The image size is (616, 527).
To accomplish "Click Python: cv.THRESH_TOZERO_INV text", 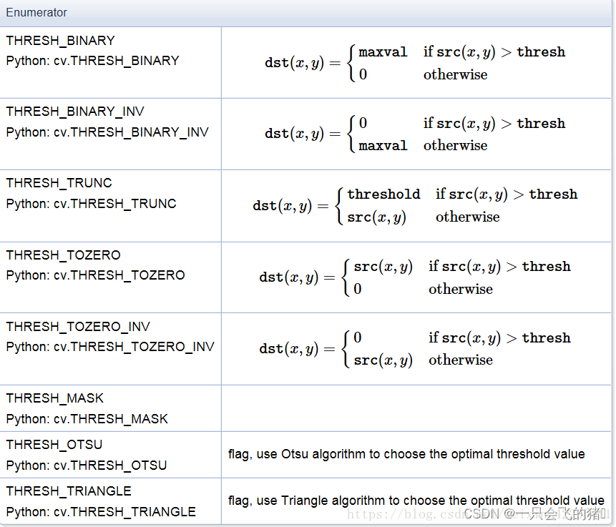I will [110, 346].
